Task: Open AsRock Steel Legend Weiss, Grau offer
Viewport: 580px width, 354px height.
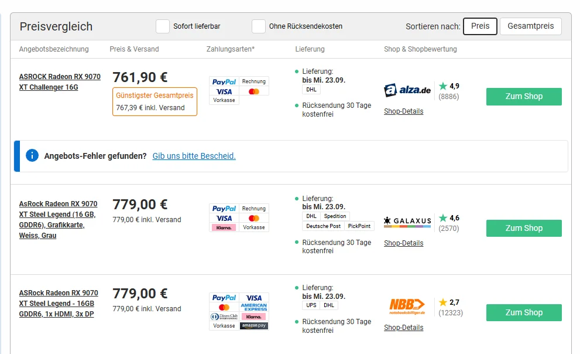Action: point(58,220)
